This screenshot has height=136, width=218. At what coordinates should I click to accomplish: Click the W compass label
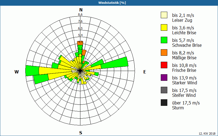pyautogui.click(x=17, y=72)
